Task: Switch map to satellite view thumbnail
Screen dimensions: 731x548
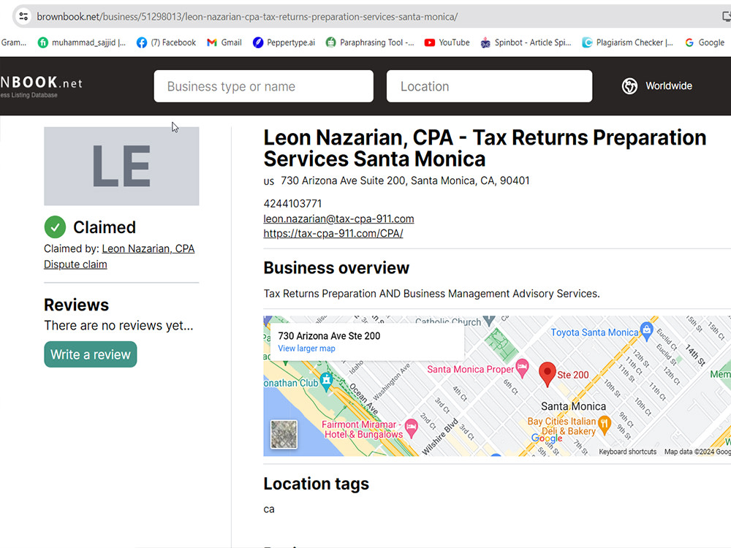Action: click(284, 434)
